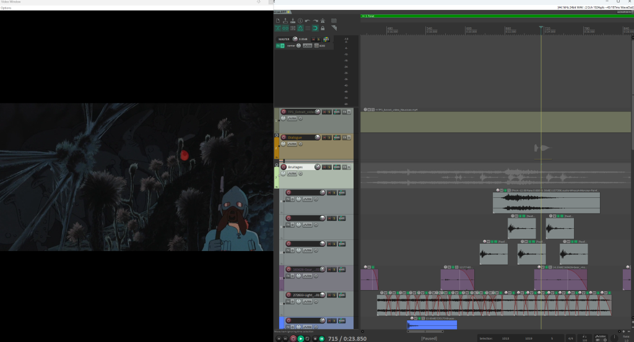Arm the Dialogue track for recording
Image resolution: width=634 pixels, height=342 pixels.
pos(284,137)
